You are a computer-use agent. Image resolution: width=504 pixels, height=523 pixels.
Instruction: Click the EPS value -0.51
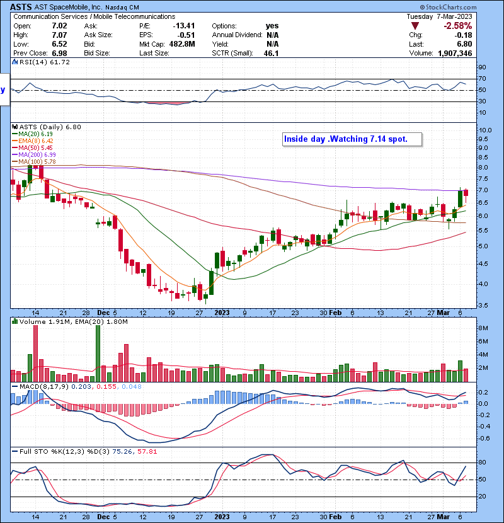pos(186,35)
